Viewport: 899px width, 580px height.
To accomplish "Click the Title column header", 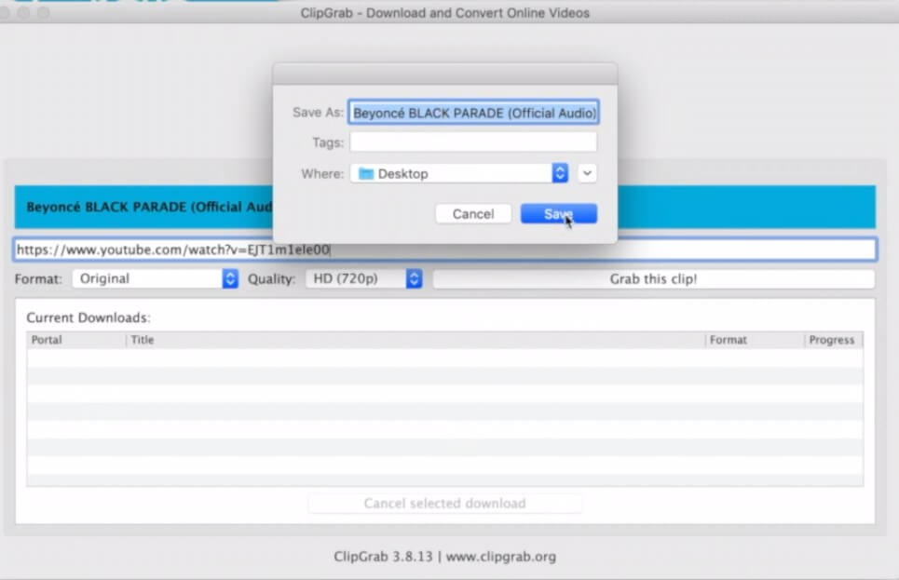I will pos(415,340).
